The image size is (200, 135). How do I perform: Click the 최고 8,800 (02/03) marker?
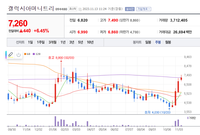pos(61,58)
